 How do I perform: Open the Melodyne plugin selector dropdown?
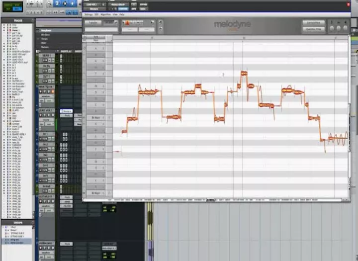pos(94,9)
